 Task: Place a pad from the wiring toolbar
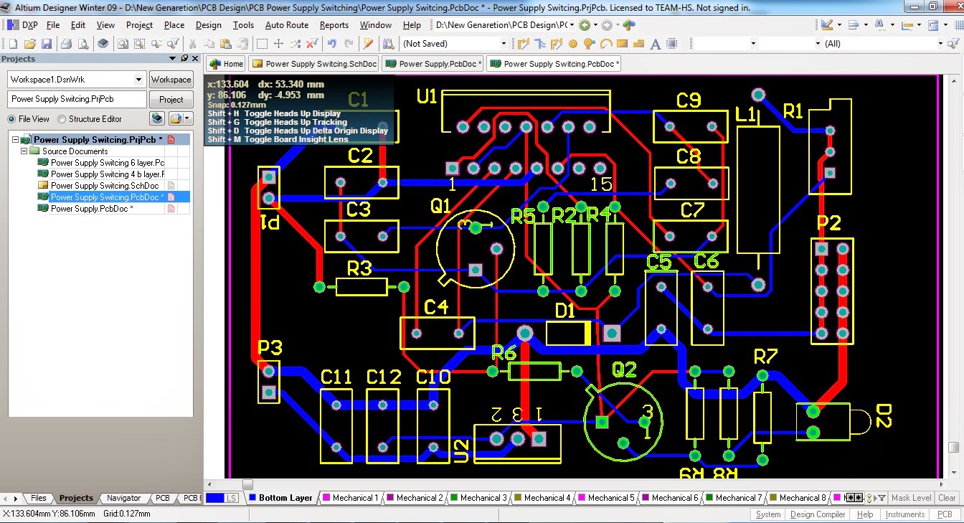click(x=573, y=44)
